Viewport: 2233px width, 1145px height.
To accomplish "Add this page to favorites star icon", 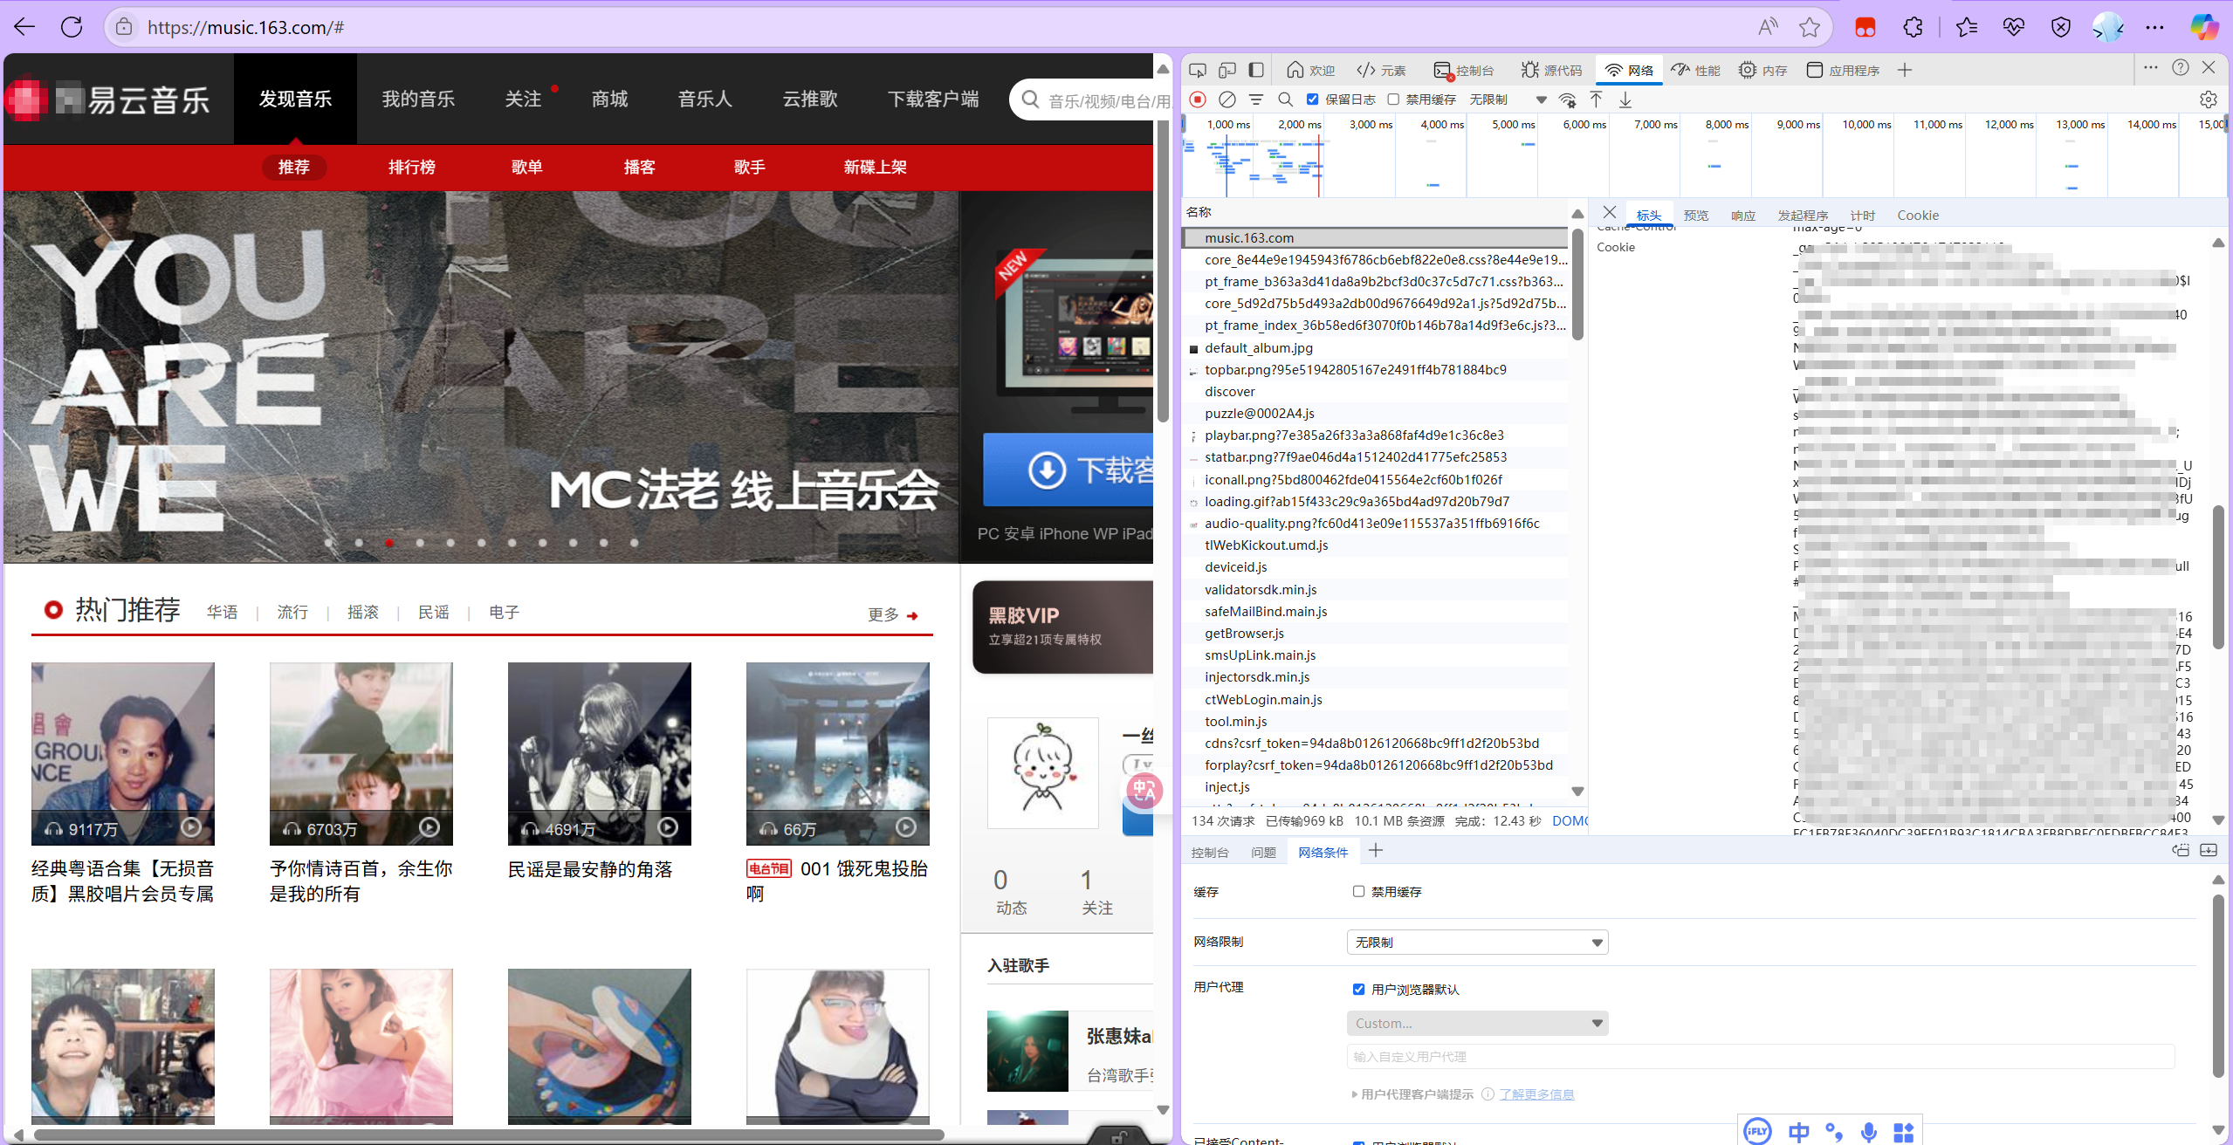I will click(x=1810, y=27).
